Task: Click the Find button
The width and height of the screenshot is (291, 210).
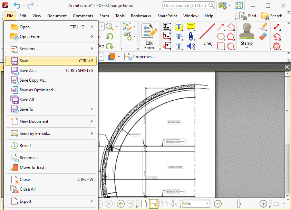Action: coord(249,16)
